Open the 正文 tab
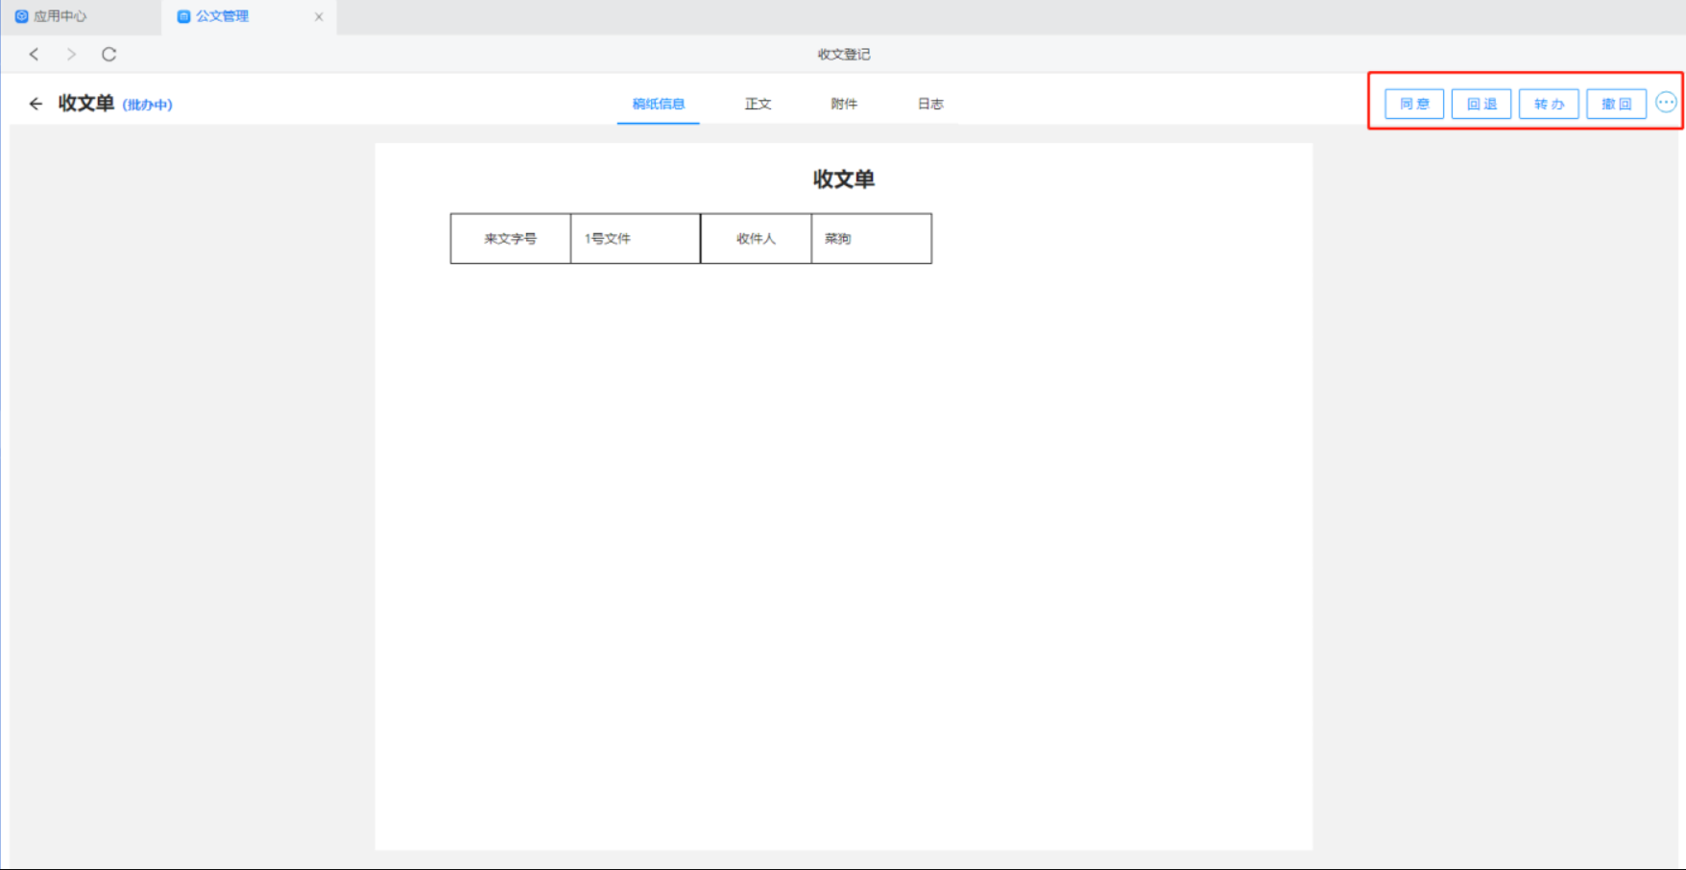This screenshot has width=1686, height=870. 758,104
